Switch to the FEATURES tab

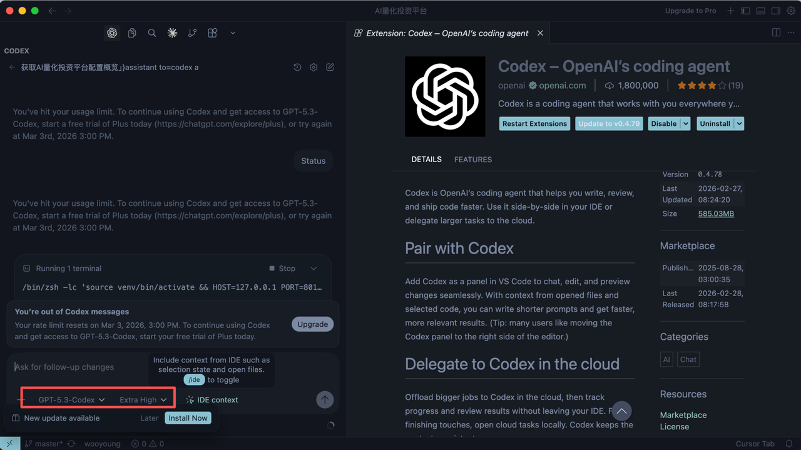(x=473, y=160)
